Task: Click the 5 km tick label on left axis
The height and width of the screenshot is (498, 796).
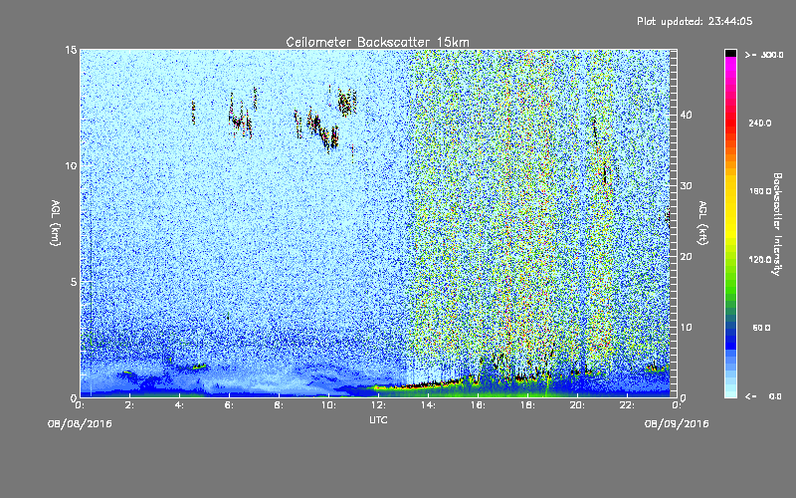Action: pyautogui.click(x=73, y=282)
